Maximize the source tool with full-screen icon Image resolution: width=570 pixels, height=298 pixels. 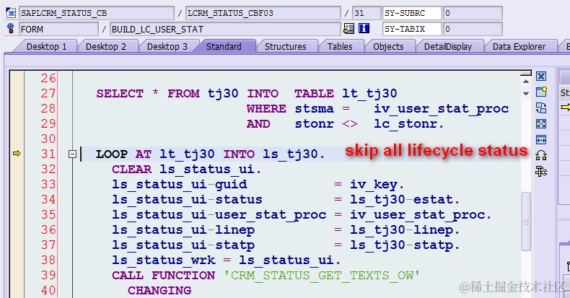[x=541, y=124]
